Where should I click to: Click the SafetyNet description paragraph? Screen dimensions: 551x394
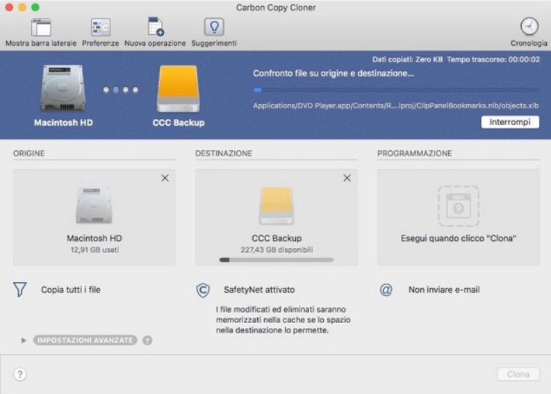pos(283,320)
